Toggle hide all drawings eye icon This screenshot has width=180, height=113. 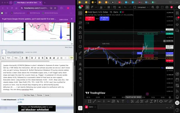coord(80,78)
